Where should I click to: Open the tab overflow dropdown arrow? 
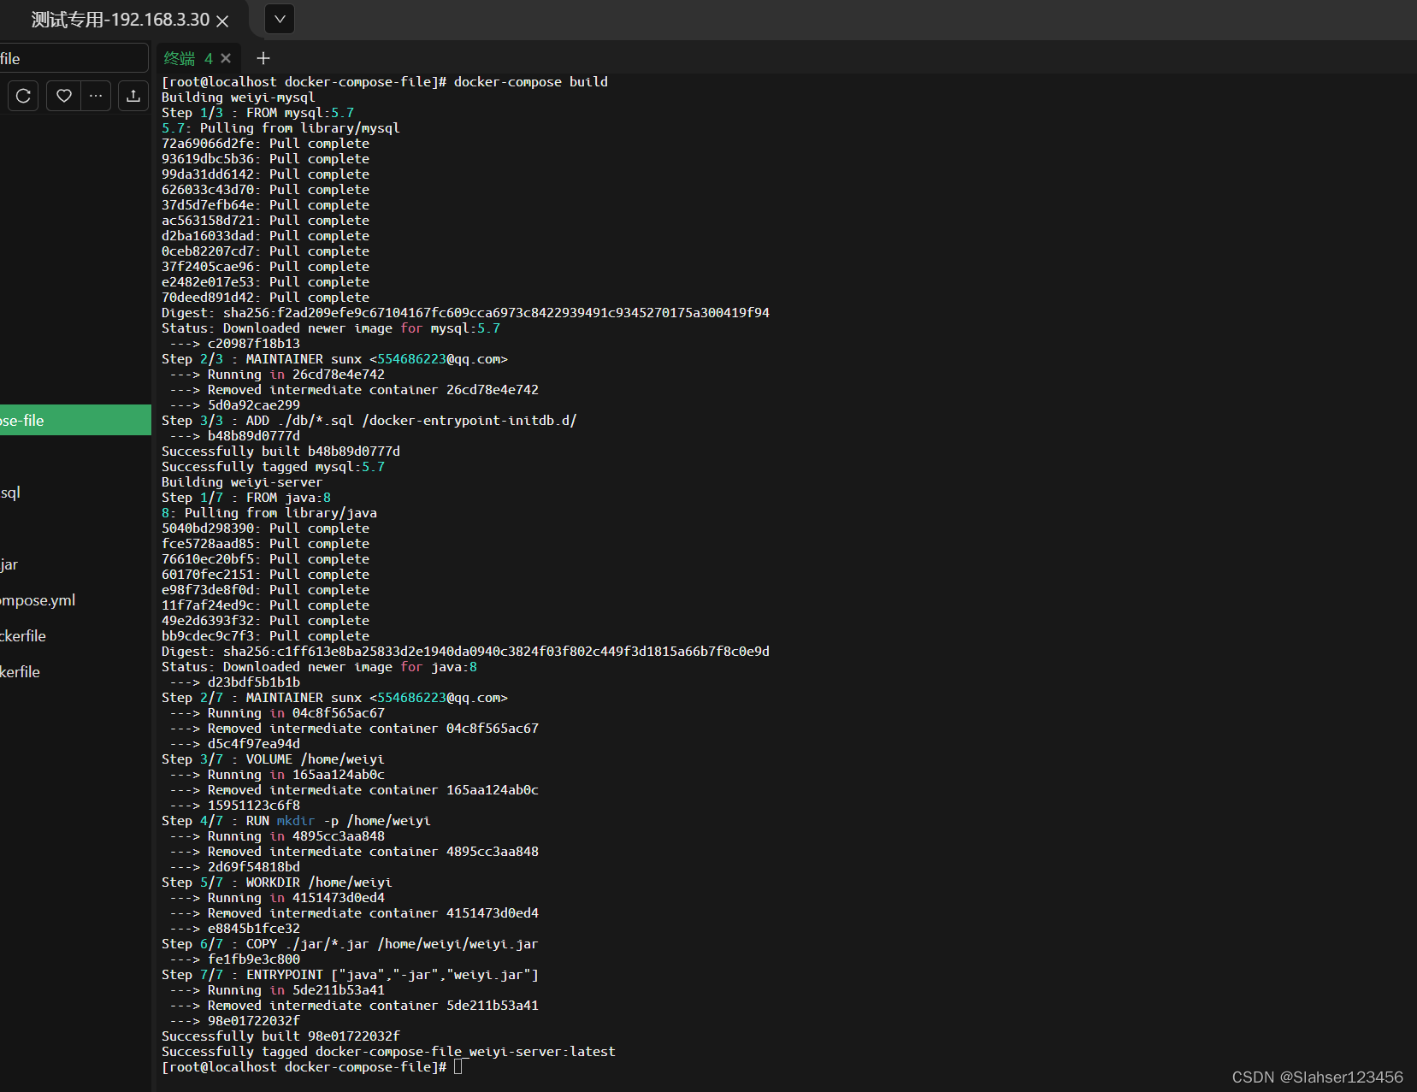pos(279,19)
